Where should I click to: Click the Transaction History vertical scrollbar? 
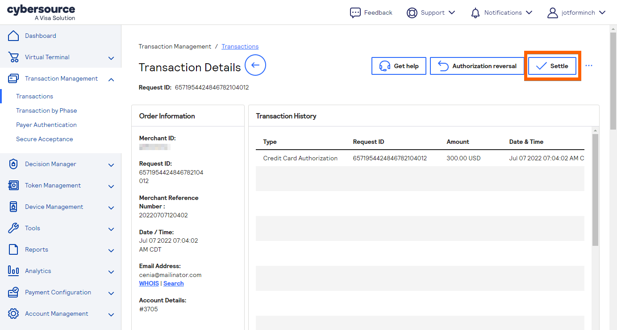595,189
